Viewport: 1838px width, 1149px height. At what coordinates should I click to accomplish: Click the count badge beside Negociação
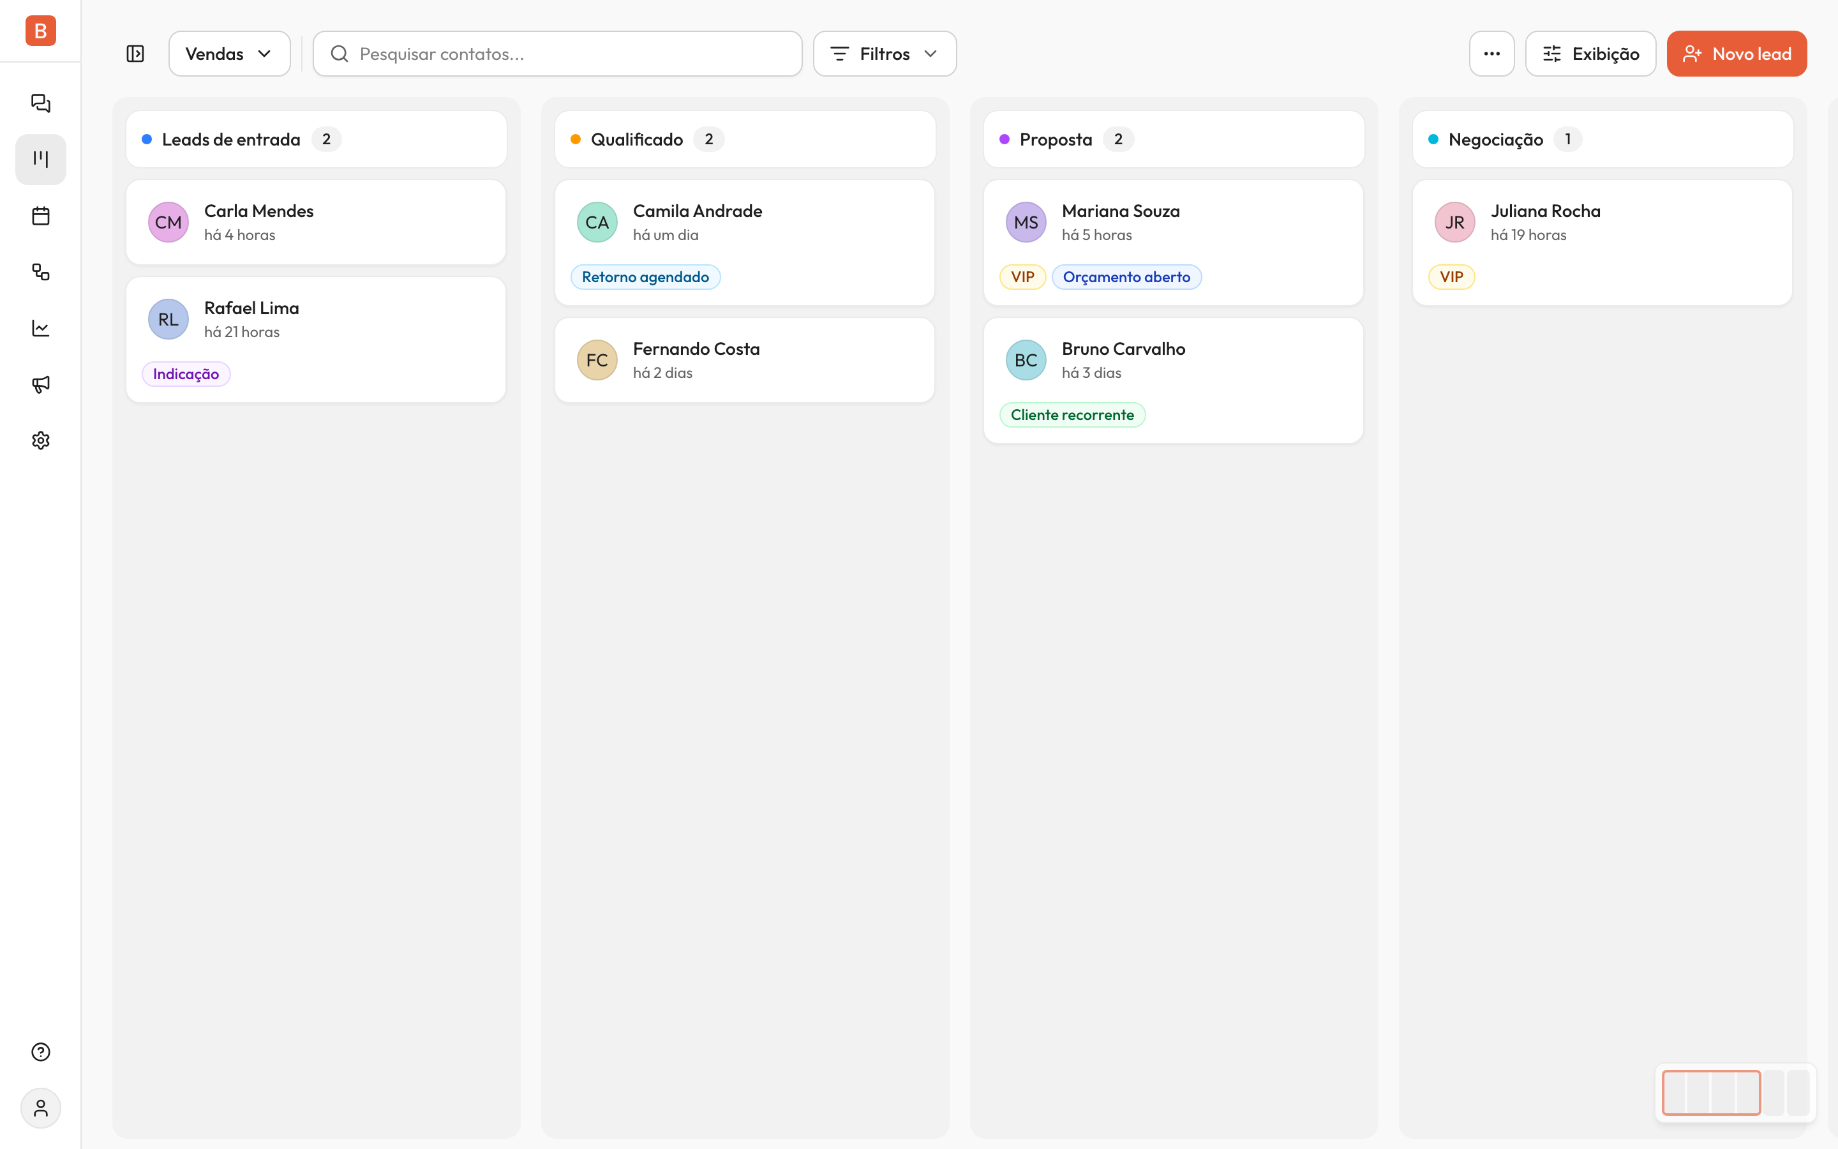point(1567,139)
